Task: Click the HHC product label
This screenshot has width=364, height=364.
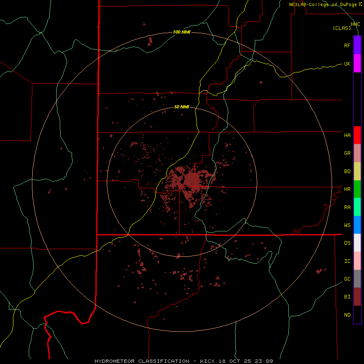Action: [355, 24]
